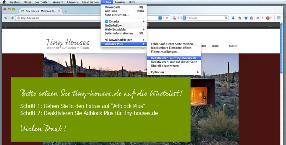This screenshot has height=145, width=286.
Task: Open the Lesezeichen menu in menu bar
Action: click(x=90, y=2)
